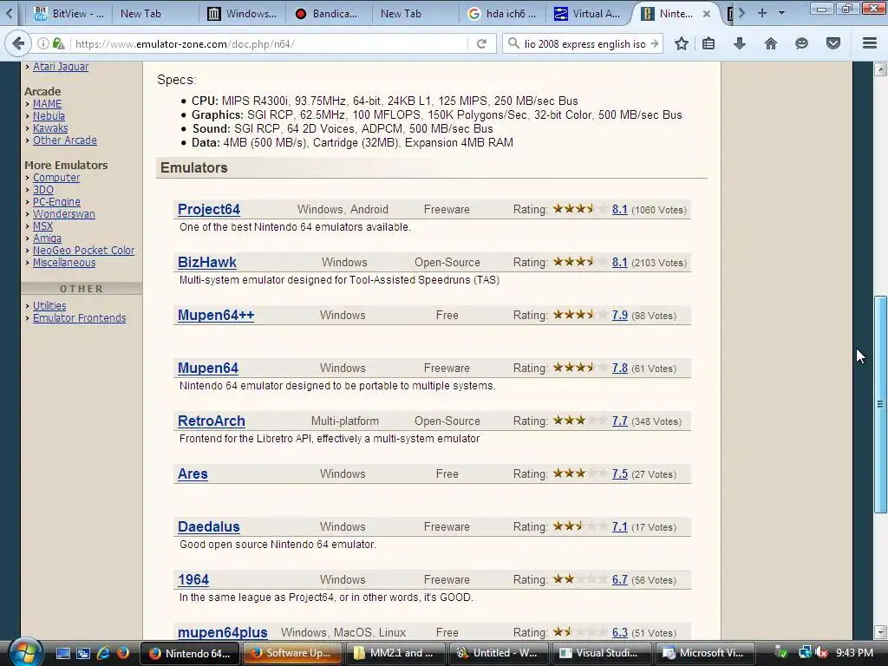This screenshot has width=888, height=666.
Task: Open the Mupen64++ link
Action: 216,315
